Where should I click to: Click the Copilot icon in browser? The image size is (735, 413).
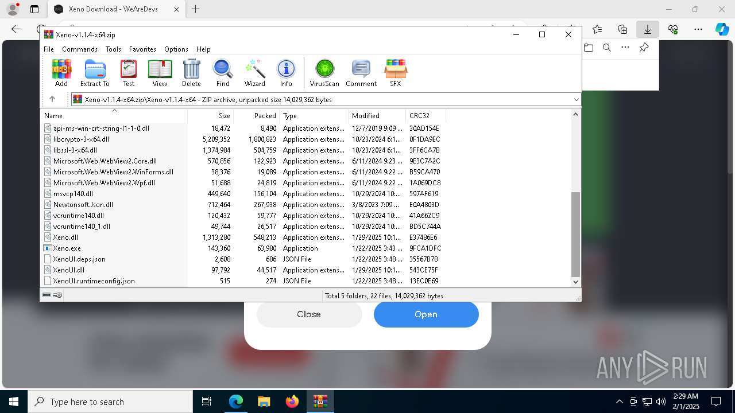point(722,29)
